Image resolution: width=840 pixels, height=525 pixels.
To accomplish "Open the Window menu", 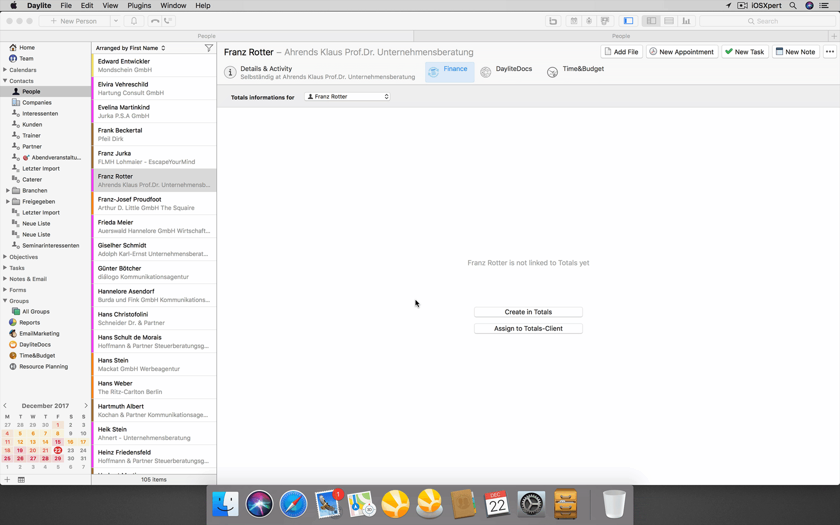I will pyautogui.click(x=173, y=5).
